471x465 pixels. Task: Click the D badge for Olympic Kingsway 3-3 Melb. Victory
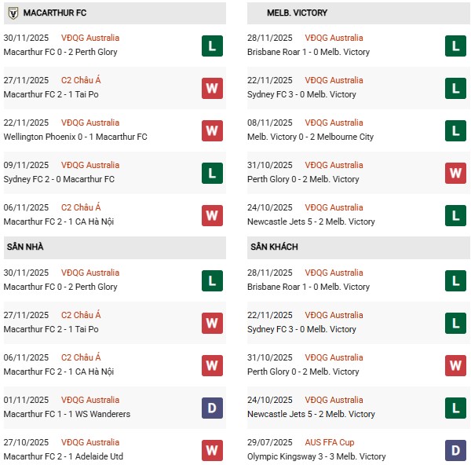455,450
